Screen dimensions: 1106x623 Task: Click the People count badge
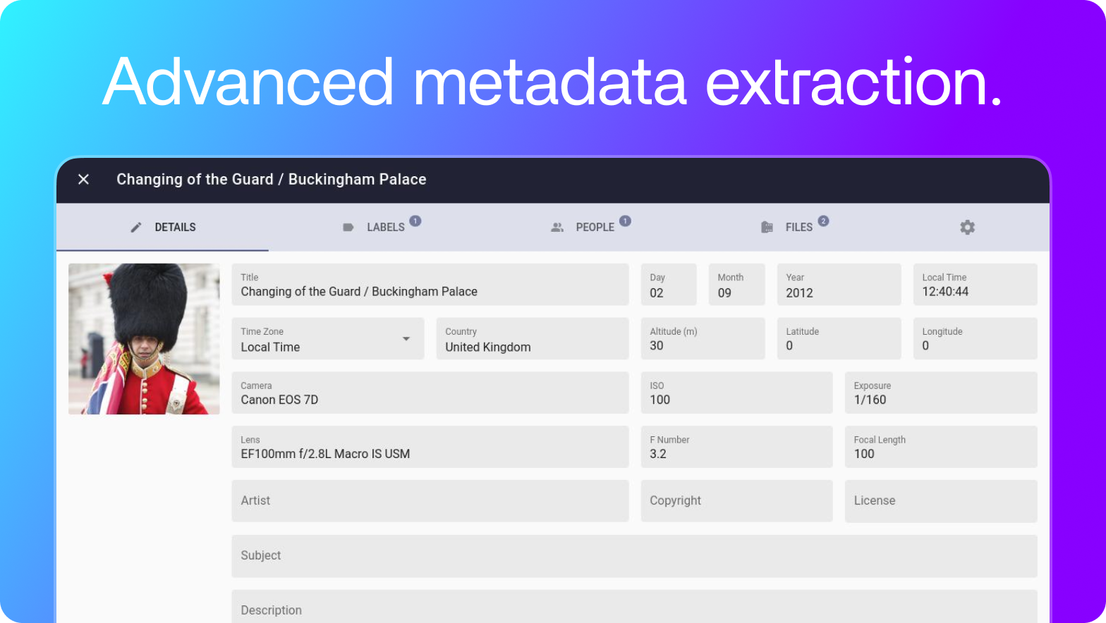click(x=625, y=221)
